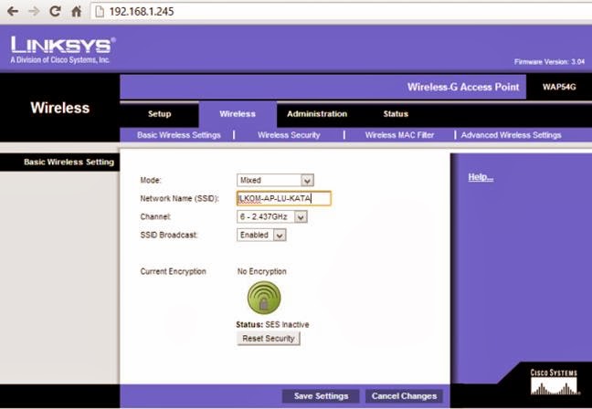592x409 pixels.
Task: Click the 'No Encryption' text
Action: pyautogui.click(x=261, y=271)
